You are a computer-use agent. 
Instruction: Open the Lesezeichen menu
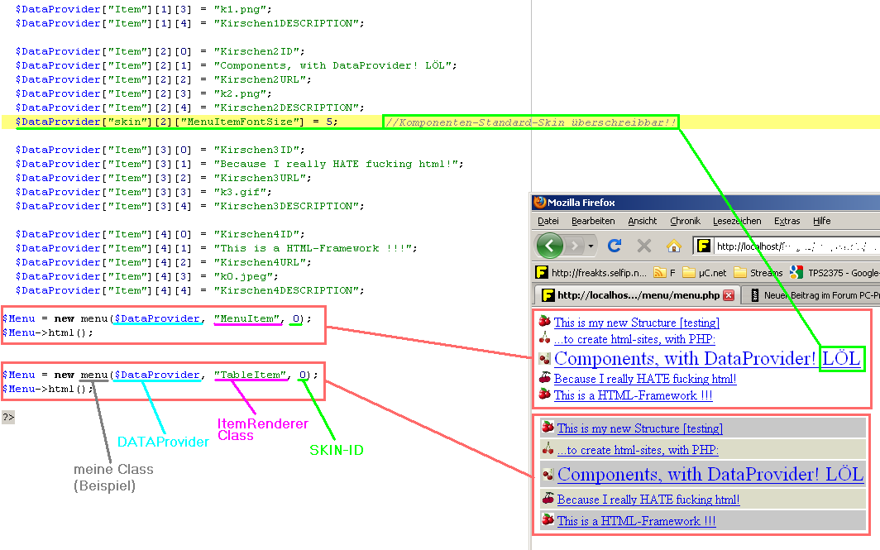737,221
